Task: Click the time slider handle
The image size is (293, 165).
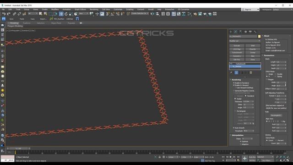Action: tap(18, 148)
